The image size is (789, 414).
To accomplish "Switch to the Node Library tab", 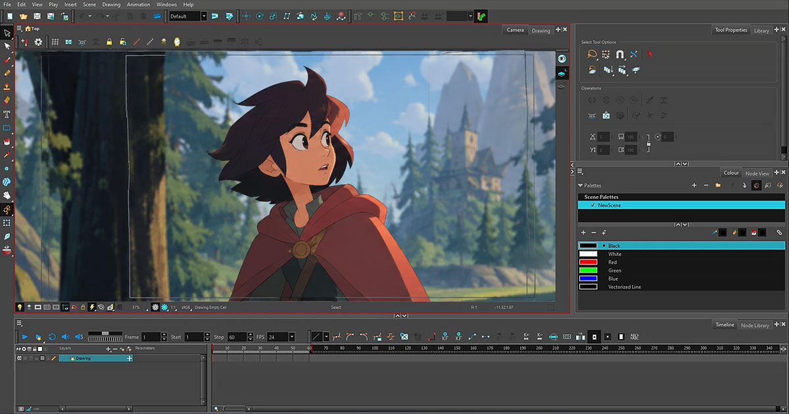I will point(755,325).
